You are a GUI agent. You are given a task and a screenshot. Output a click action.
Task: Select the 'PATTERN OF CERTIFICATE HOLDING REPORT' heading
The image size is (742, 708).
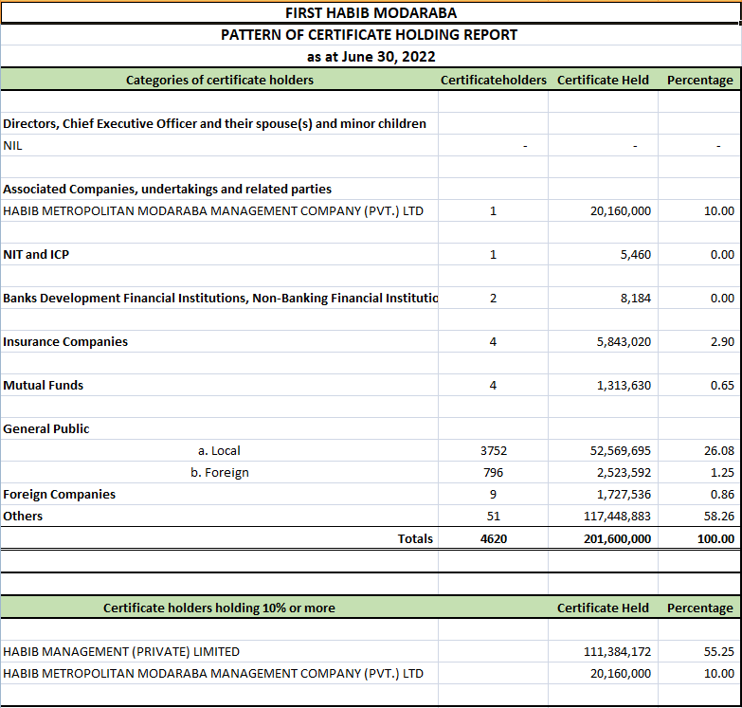coord(370,34)
